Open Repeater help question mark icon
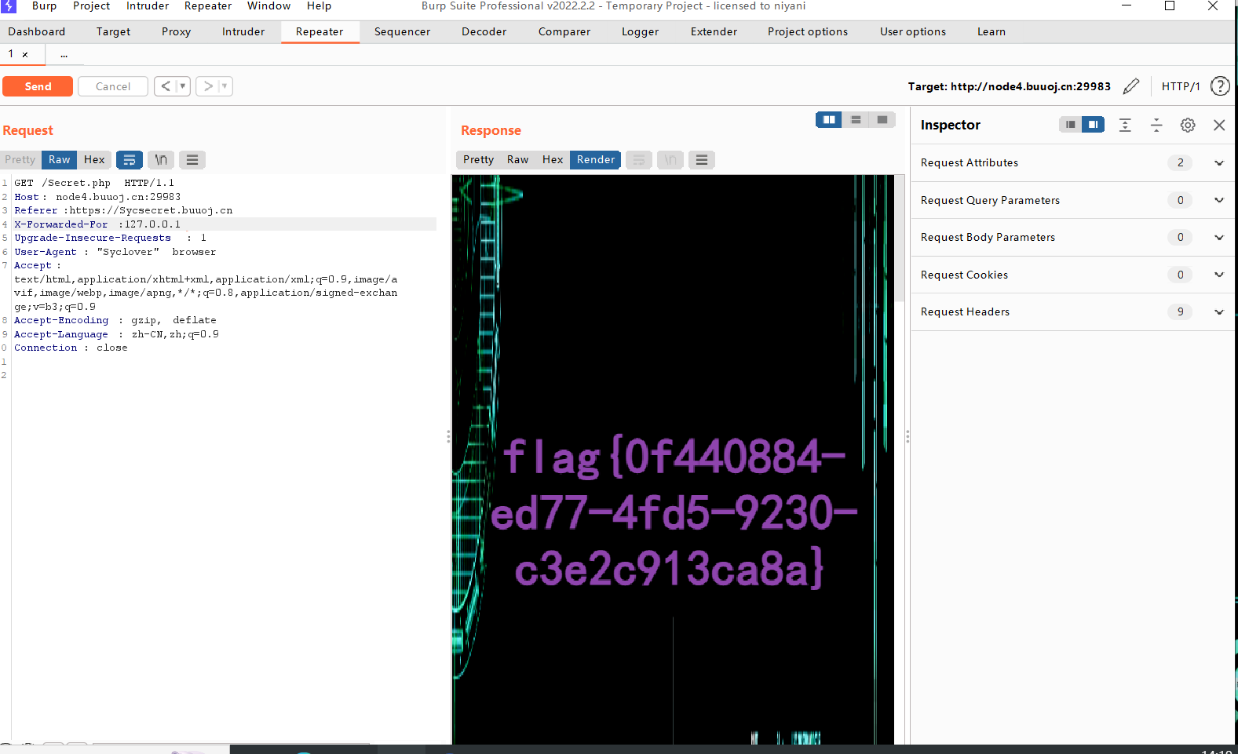 pos(1220,86)
